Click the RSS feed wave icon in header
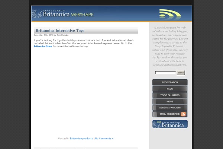223x149 pixels. pos(170,15)
